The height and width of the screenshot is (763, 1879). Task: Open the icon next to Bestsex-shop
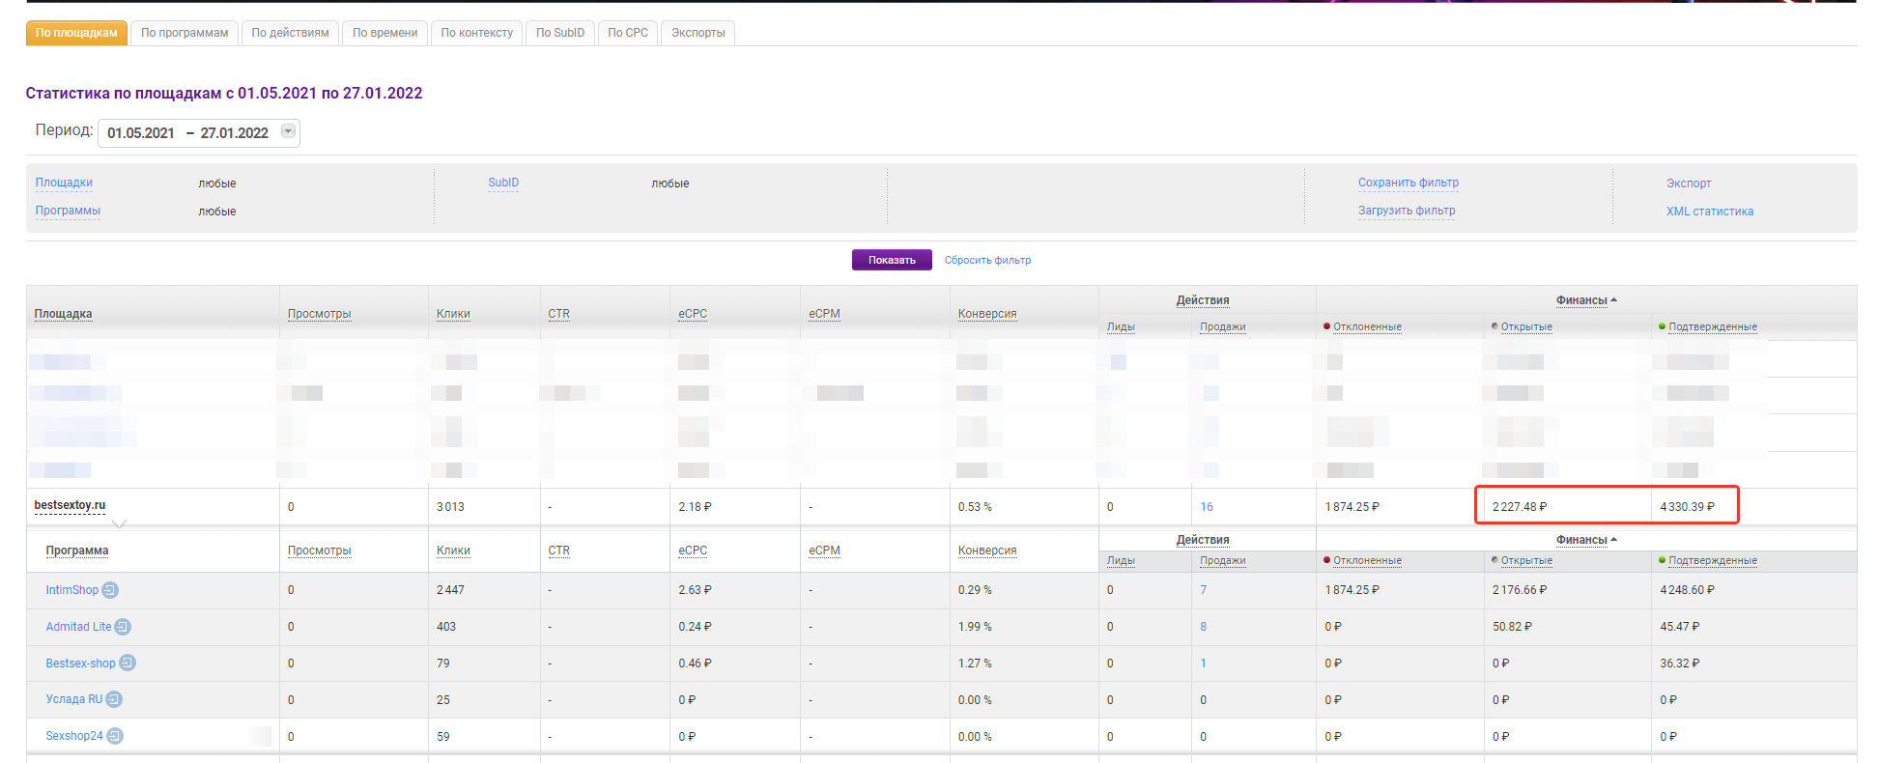coord(128,663)
